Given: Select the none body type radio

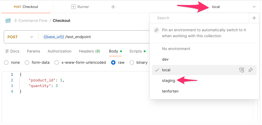Looking at the screenshot, I should (6, 62).
